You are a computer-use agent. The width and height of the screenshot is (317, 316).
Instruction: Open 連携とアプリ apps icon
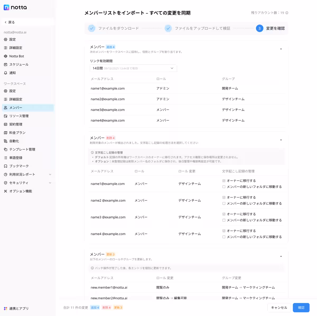click(x=6, y=308)
